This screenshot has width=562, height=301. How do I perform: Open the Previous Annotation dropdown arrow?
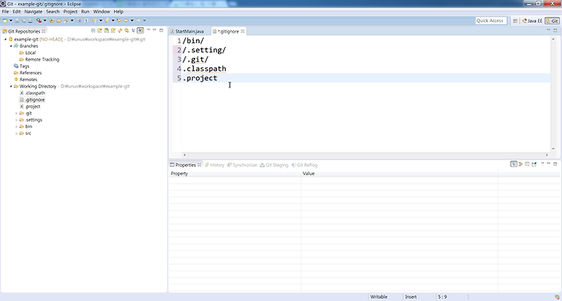click(113, 20)
